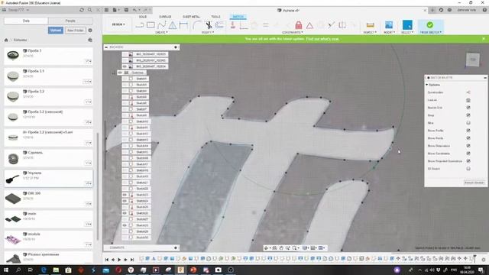Click the Inspect measure ruler icon
The image size is (489, 275).
tap(370, 25)
